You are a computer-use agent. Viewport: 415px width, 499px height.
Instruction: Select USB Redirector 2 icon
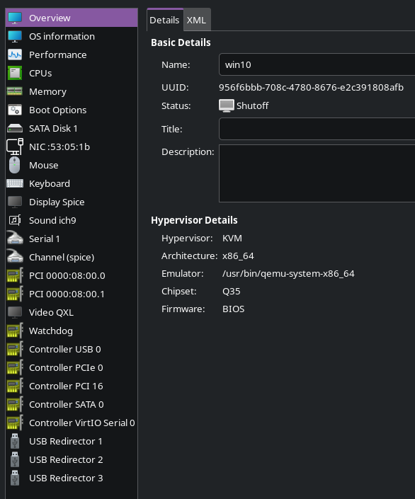tap(15, 459)
